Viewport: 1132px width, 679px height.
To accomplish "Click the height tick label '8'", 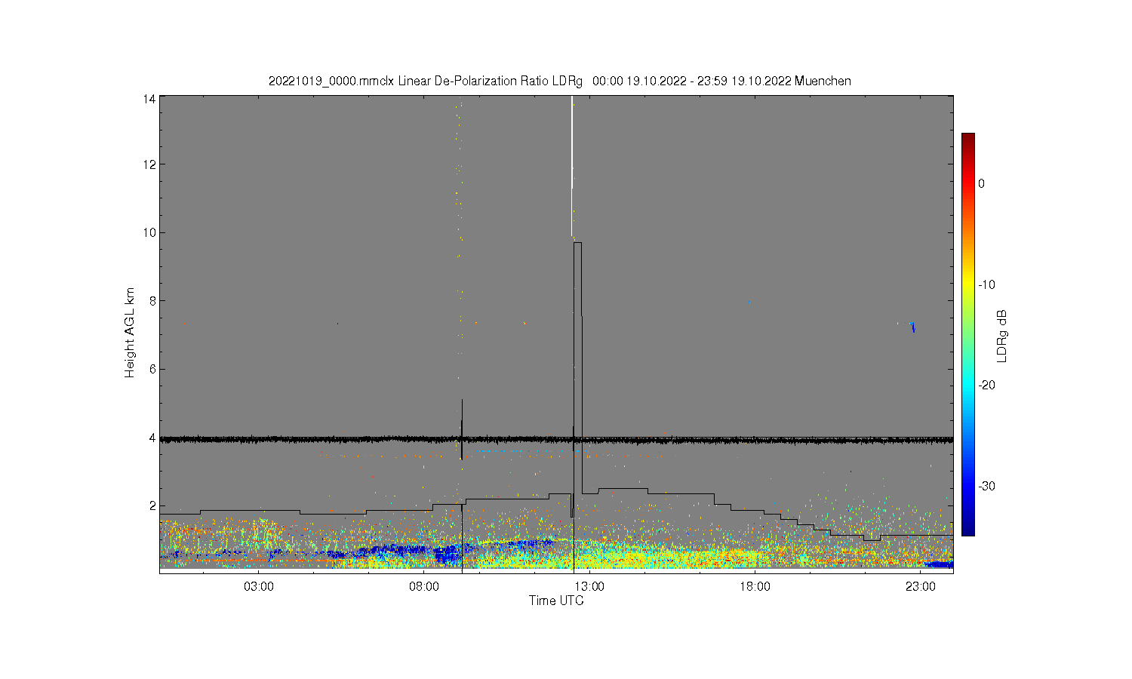I will tap(153, 300).
